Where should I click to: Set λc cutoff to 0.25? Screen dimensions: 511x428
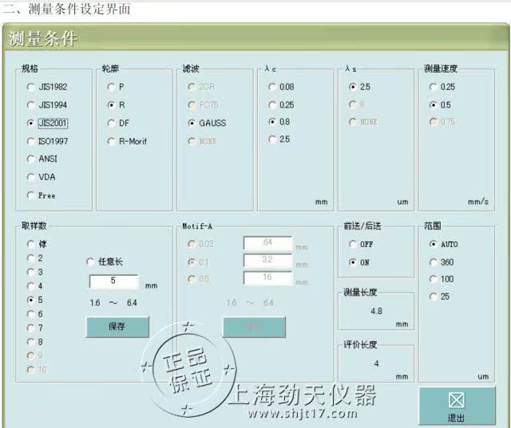pyautogui.click(x=273, y=104)
